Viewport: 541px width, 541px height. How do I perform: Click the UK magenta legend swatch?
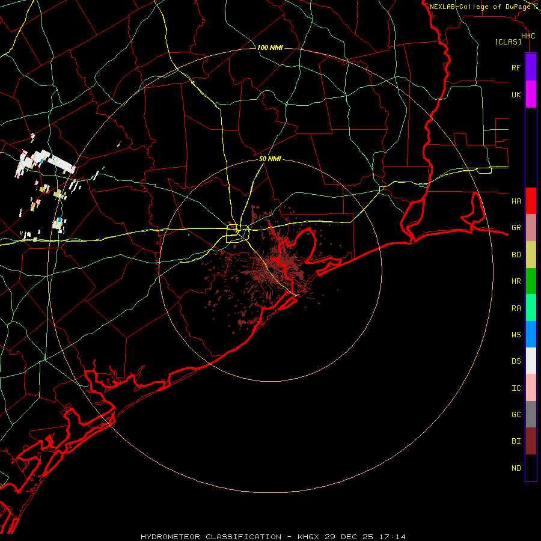(x=531, y=94)
